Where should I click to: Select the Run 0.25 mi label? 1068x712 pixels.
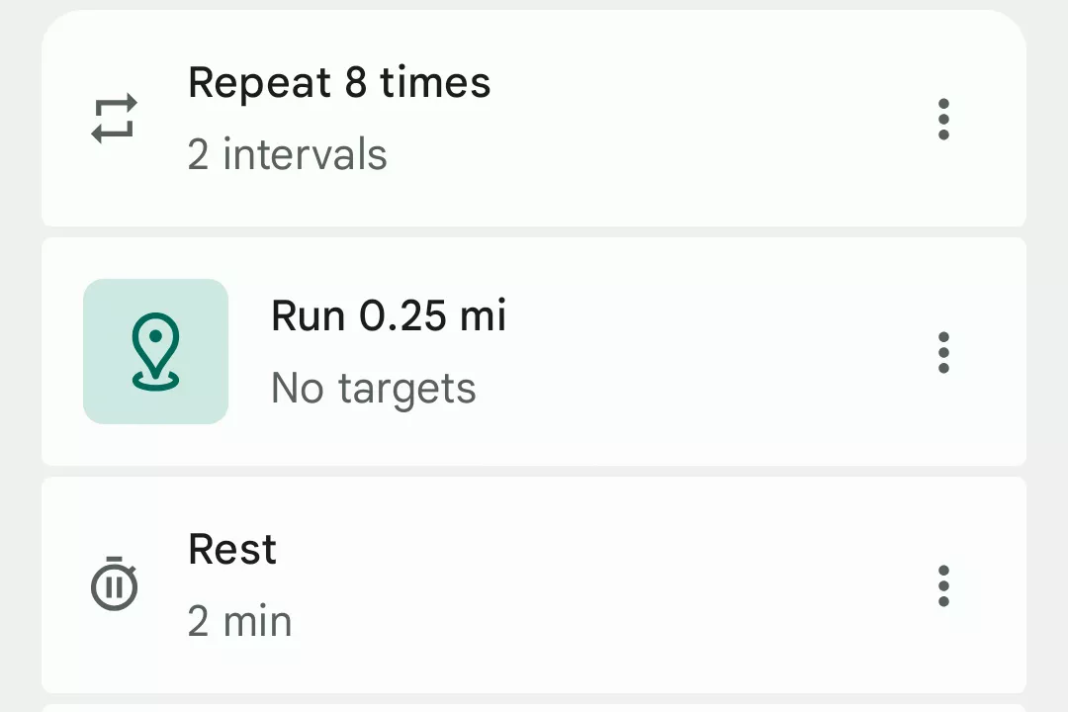point(389,316)
